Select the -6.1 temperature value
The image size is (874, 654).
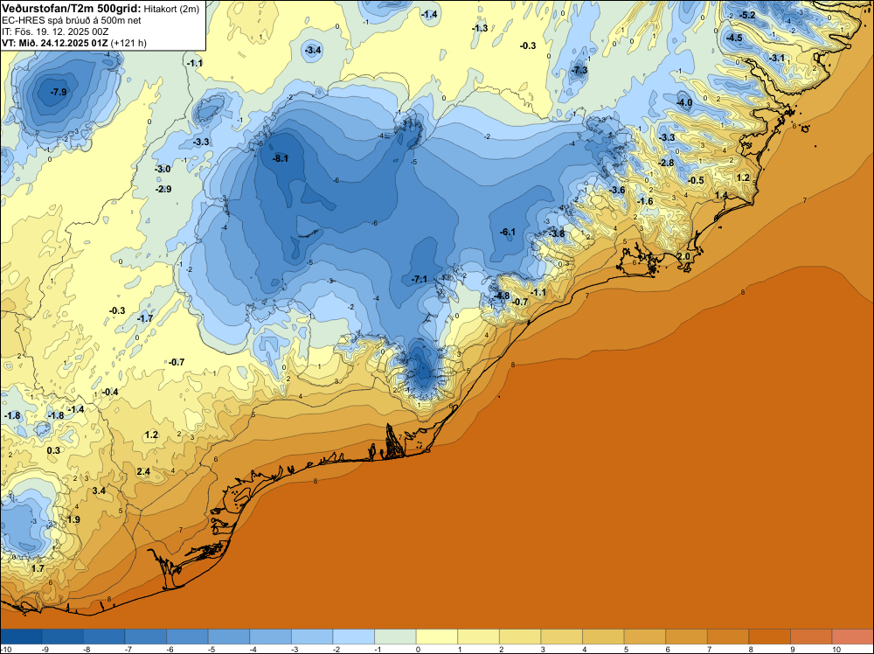(507, 232)
